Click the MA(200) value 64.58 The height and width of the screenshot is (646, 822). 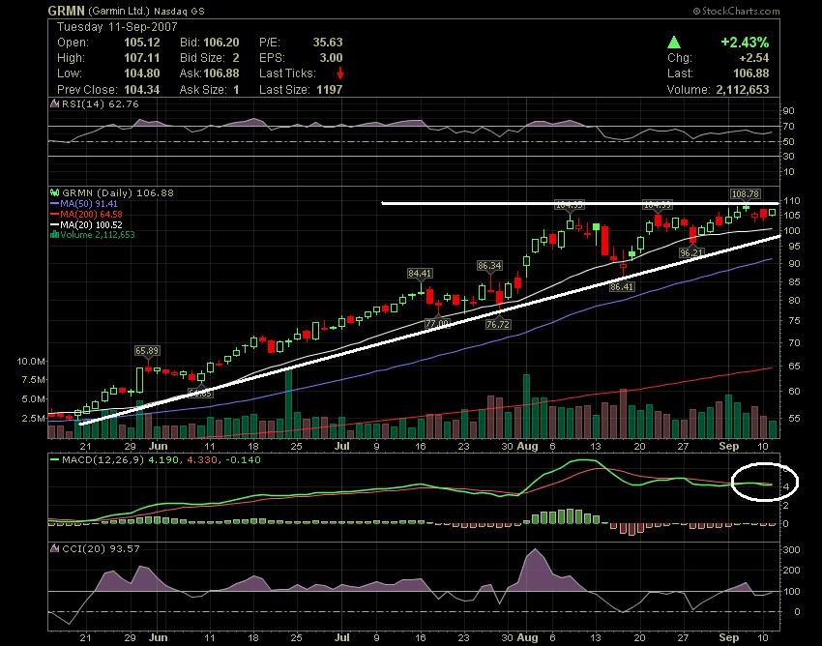coord(110,214)
